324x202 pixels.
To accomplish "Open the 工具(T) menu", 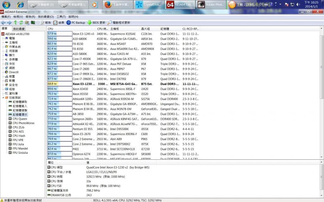I will tap(61, 17).
